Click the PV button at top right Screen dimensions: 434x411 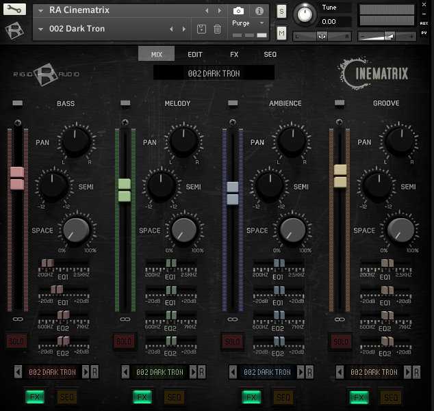coord(424,33)
